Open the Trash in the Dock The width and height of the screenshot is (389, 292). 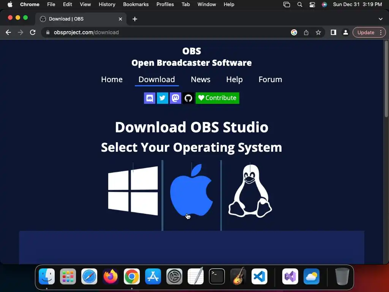pyautogui.click(x=342, y=276)
